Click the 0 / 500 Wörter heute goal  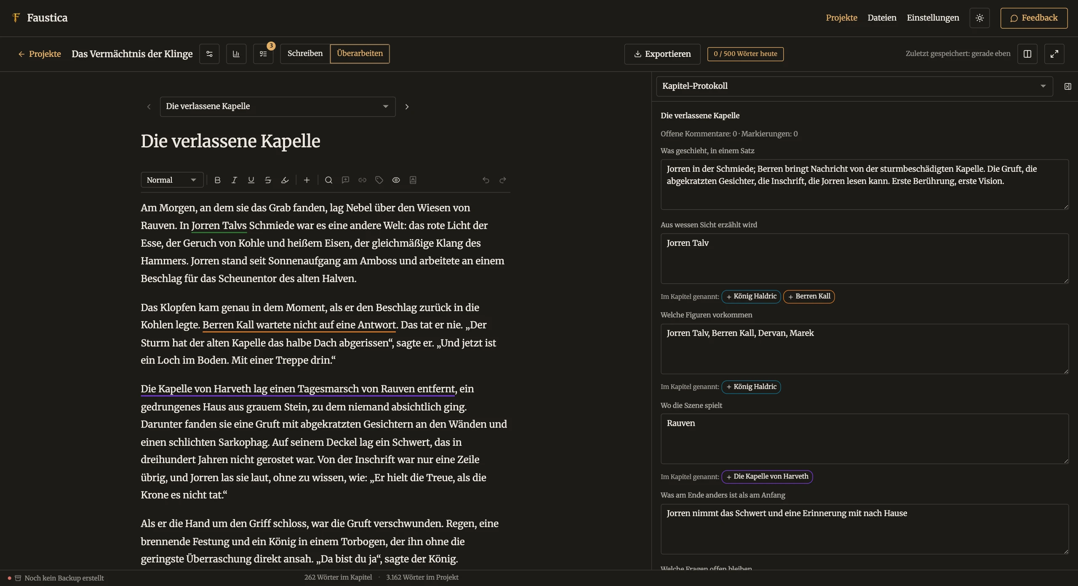[x=745, y=54]
